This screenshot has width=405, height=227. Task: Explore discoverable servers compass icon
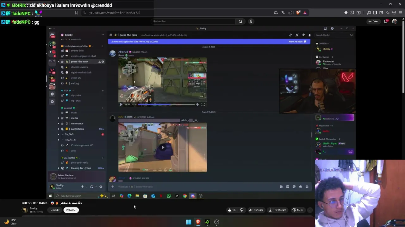[x=52, y=102]
